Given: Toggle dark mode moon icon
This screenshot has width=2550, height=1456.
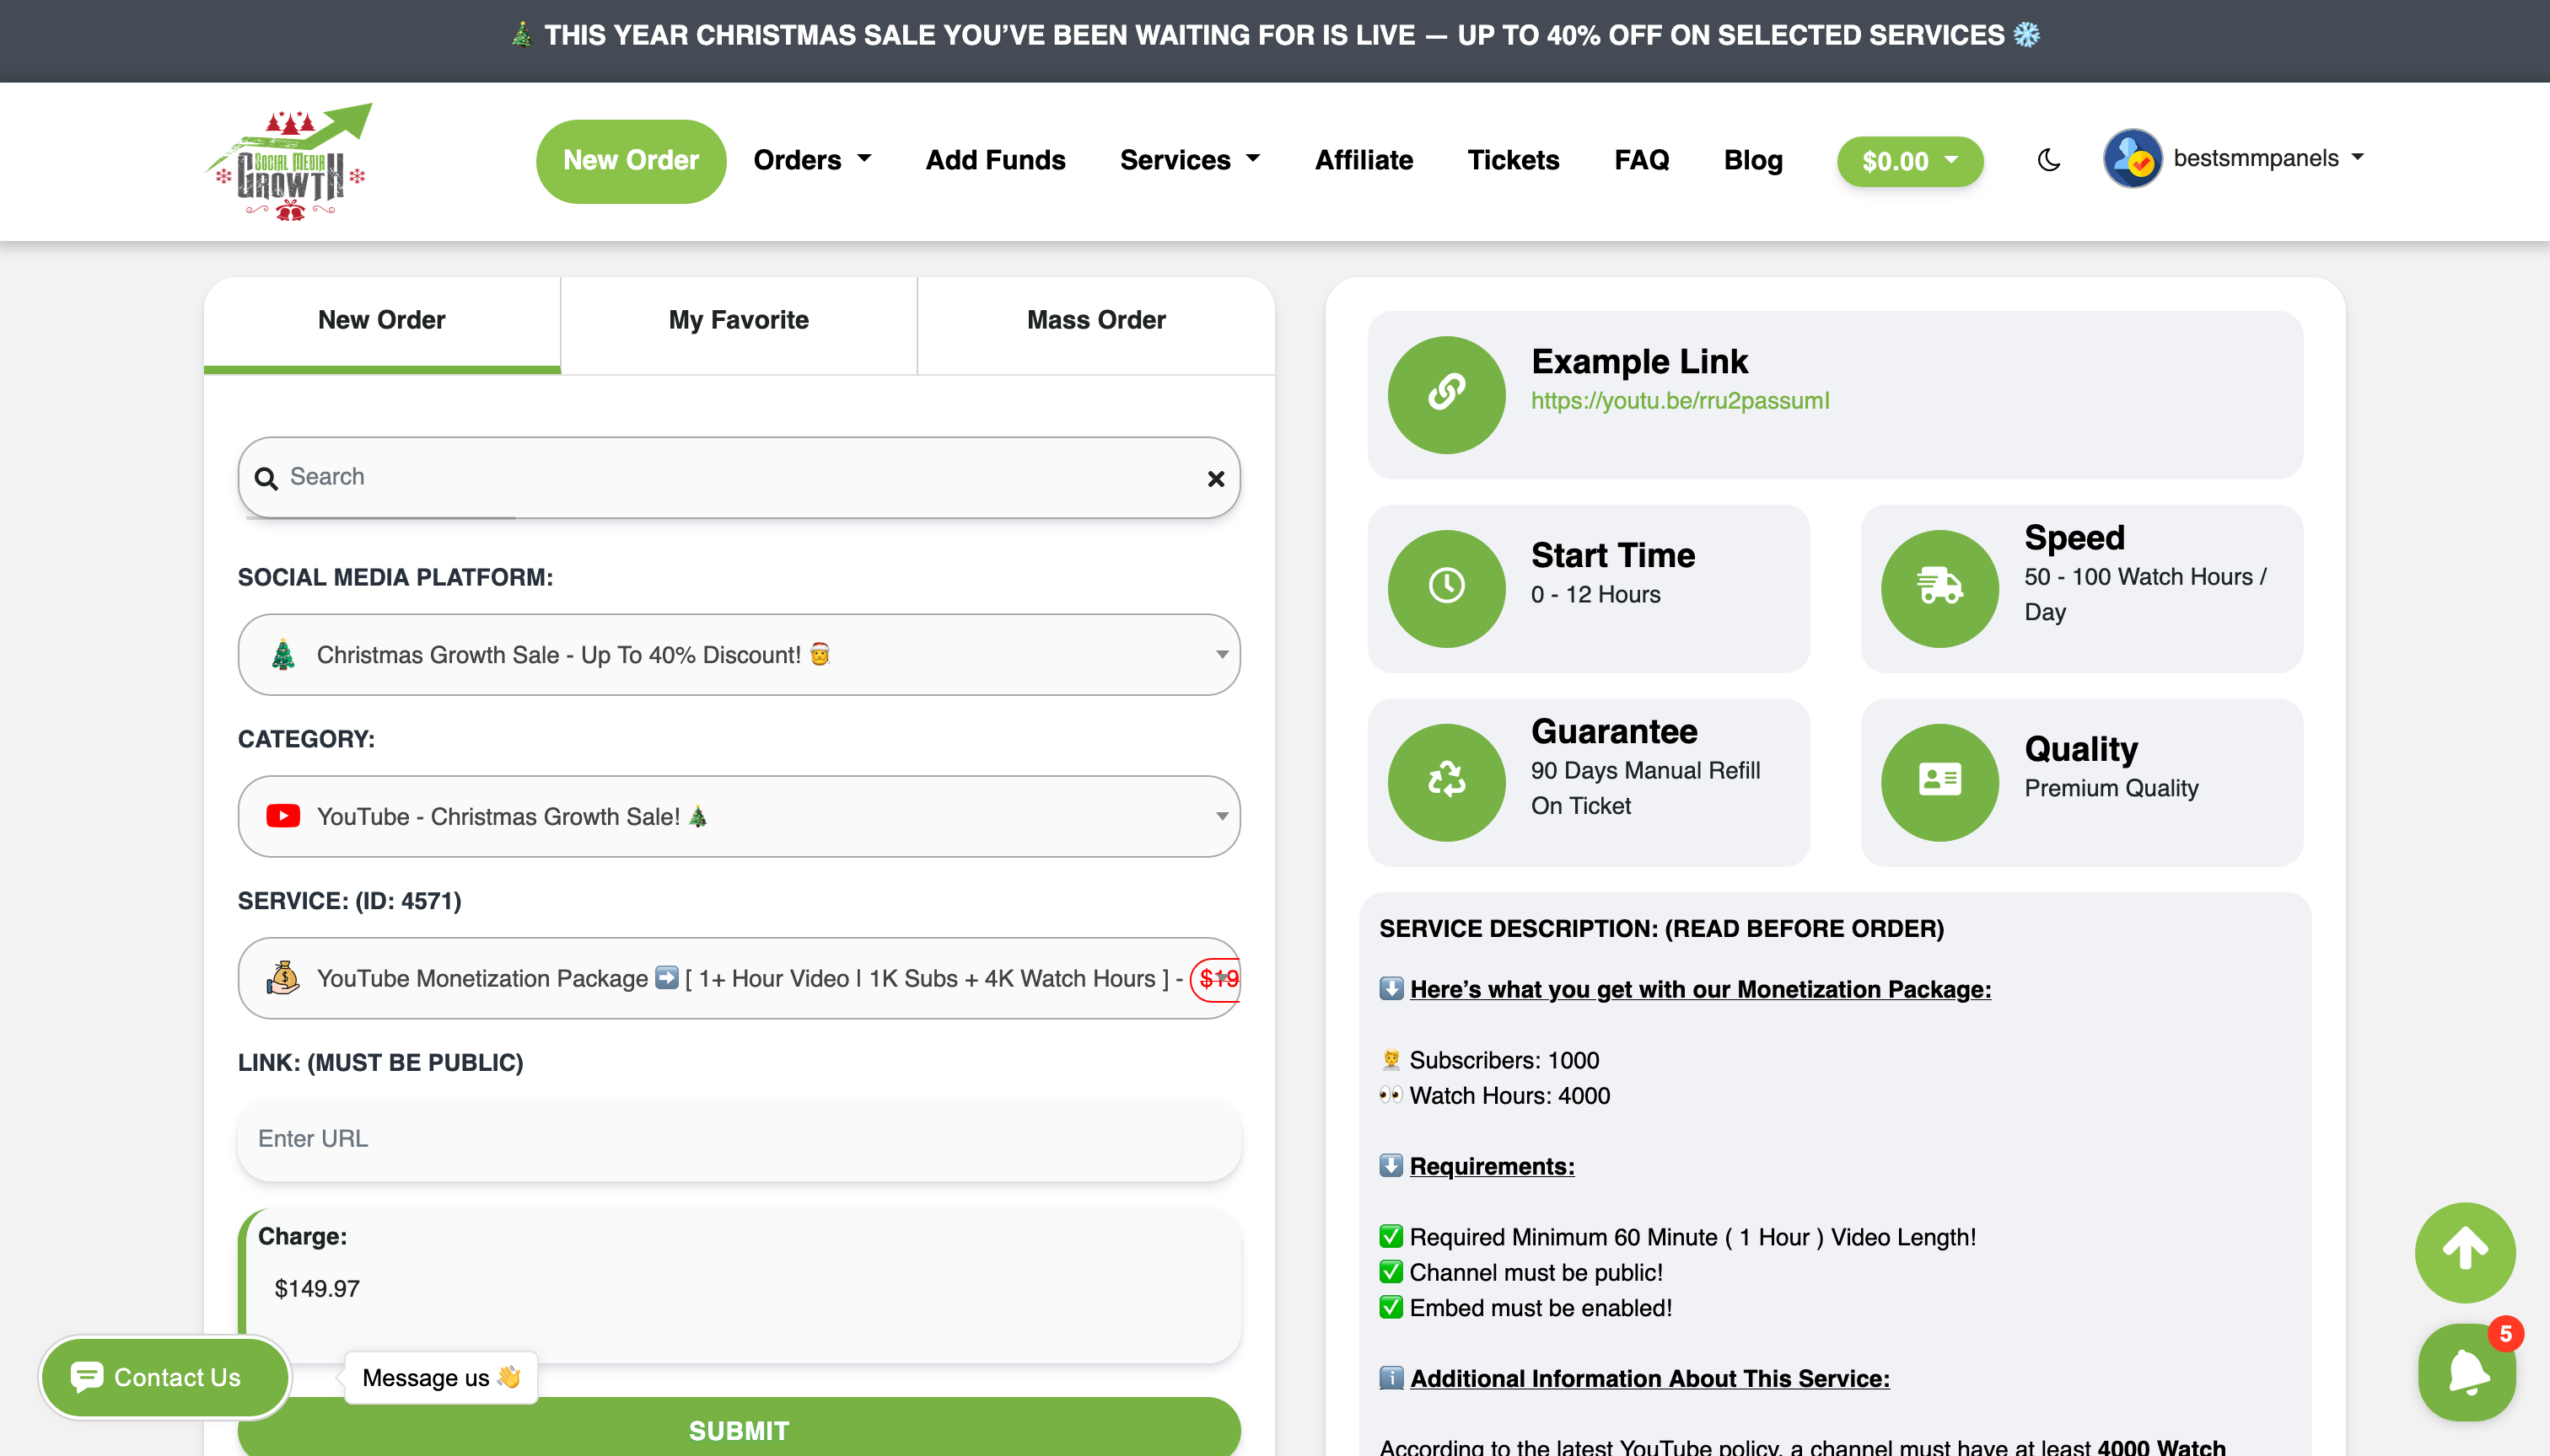Looking at the screenshot, I should (x=2048, y=160).
